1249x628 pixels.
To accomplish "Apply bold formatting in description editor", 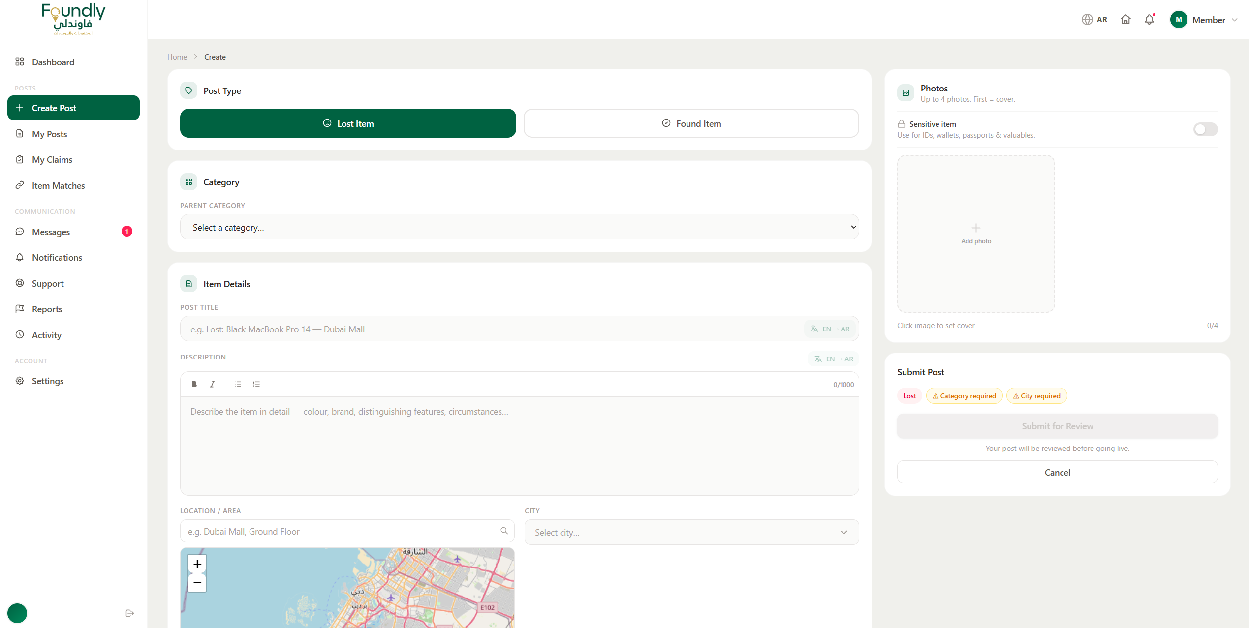I will pyautogui.click(x=194, y=384).
